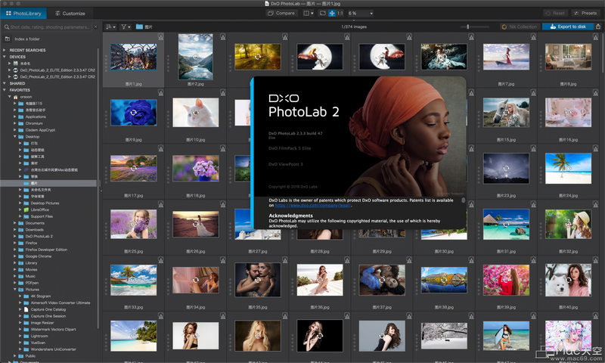
Task: Click the Presets button
Action: (585, 13)
